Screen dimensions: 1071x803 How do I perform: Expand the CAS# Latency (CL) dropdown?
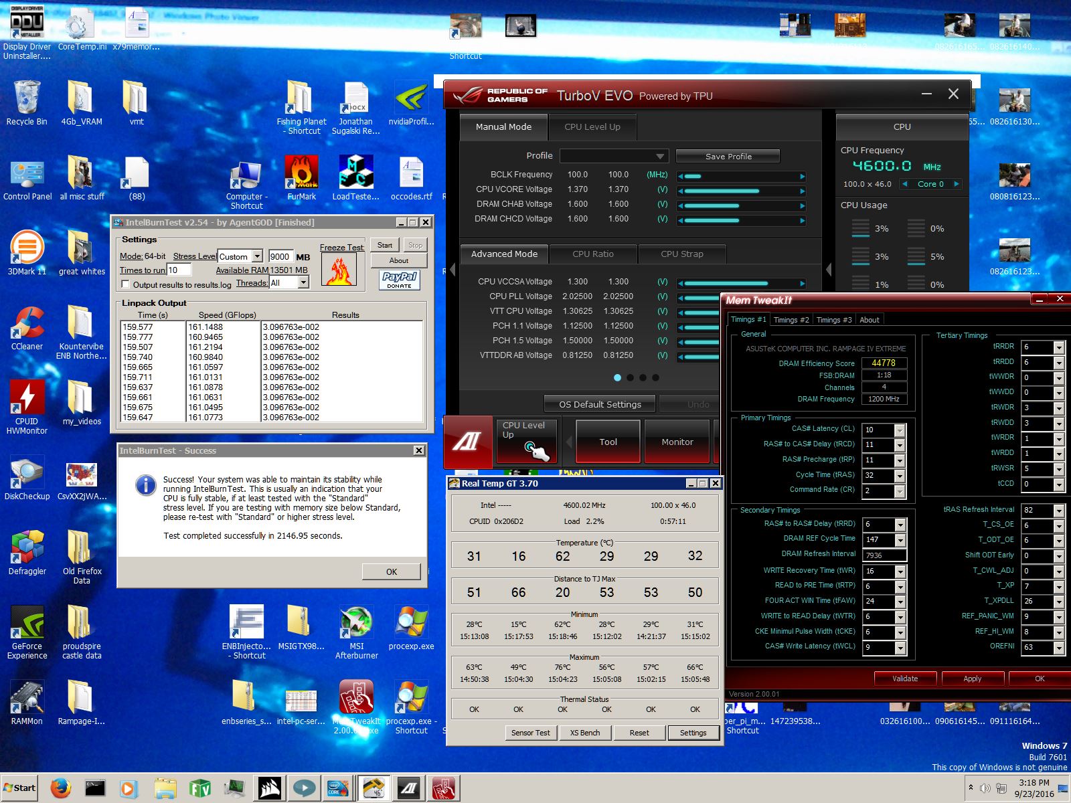tap(900, 430)
